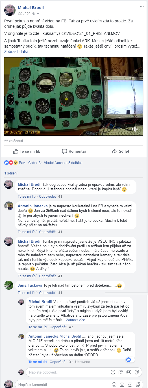View the 1 sdílení shares link
This screenshot has height=388, width=148.
(x=11, y=173)
